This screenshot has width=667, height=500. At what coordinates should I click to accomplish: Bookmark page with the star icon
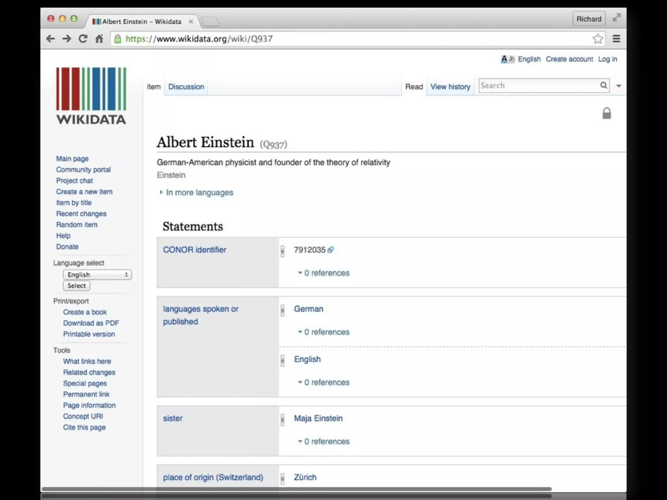(x=598, y=39)
